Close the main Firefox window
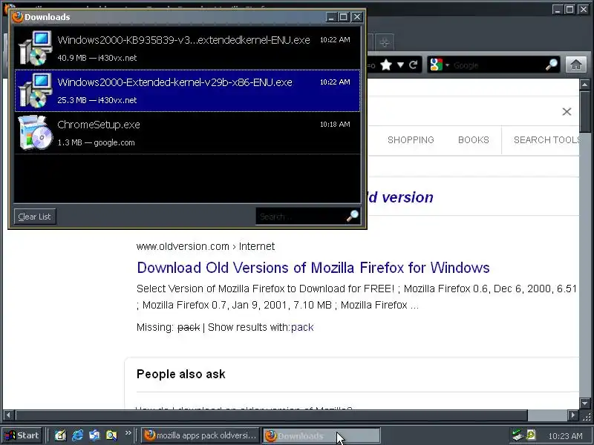594x445 pixels. (x=583, y=10)
